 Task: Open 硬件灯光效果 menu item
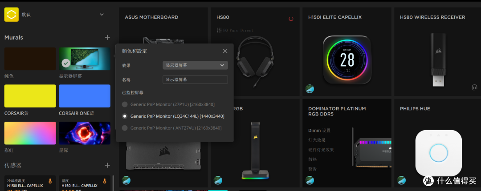coord(321,150)
